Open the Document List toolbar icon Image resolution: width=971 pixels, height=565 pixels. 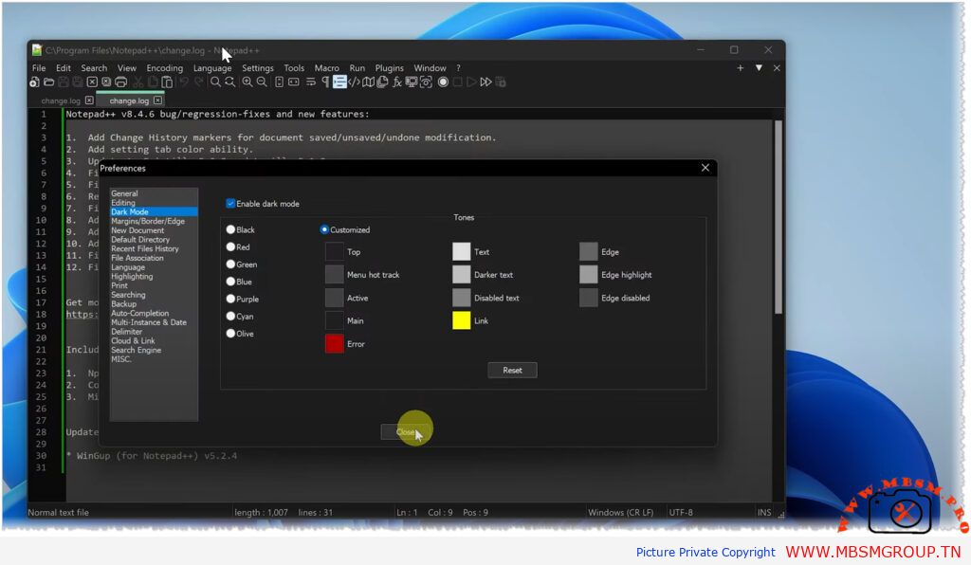(382, 82)
